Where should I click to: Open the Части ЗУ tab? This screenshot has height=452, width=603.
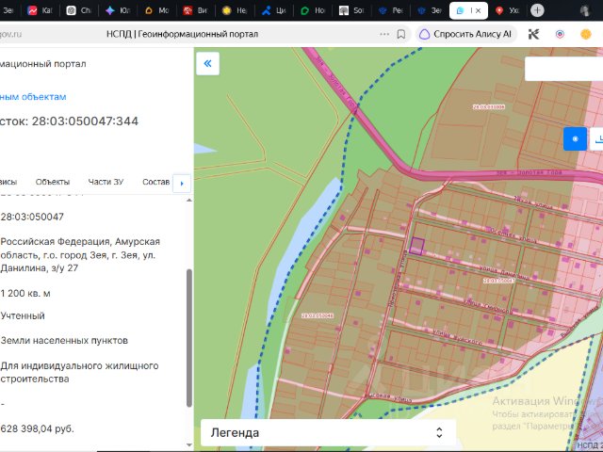[x=106, y=182]
